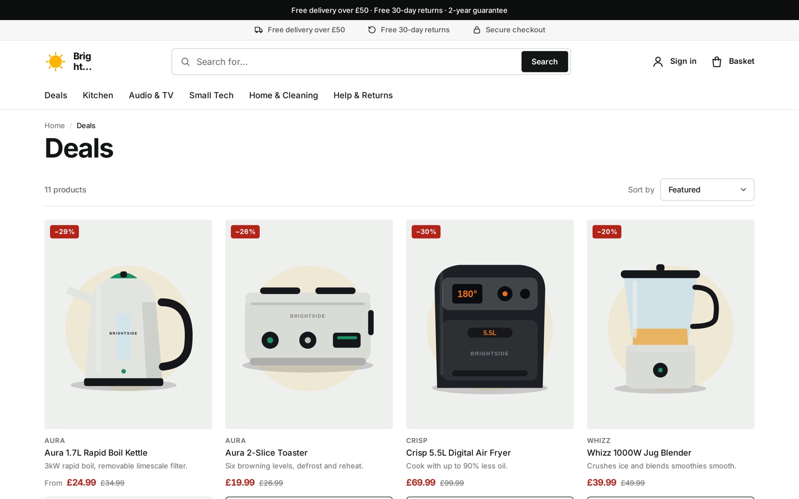
Task: Open the Kitchen category
Action: pos(98,95)
